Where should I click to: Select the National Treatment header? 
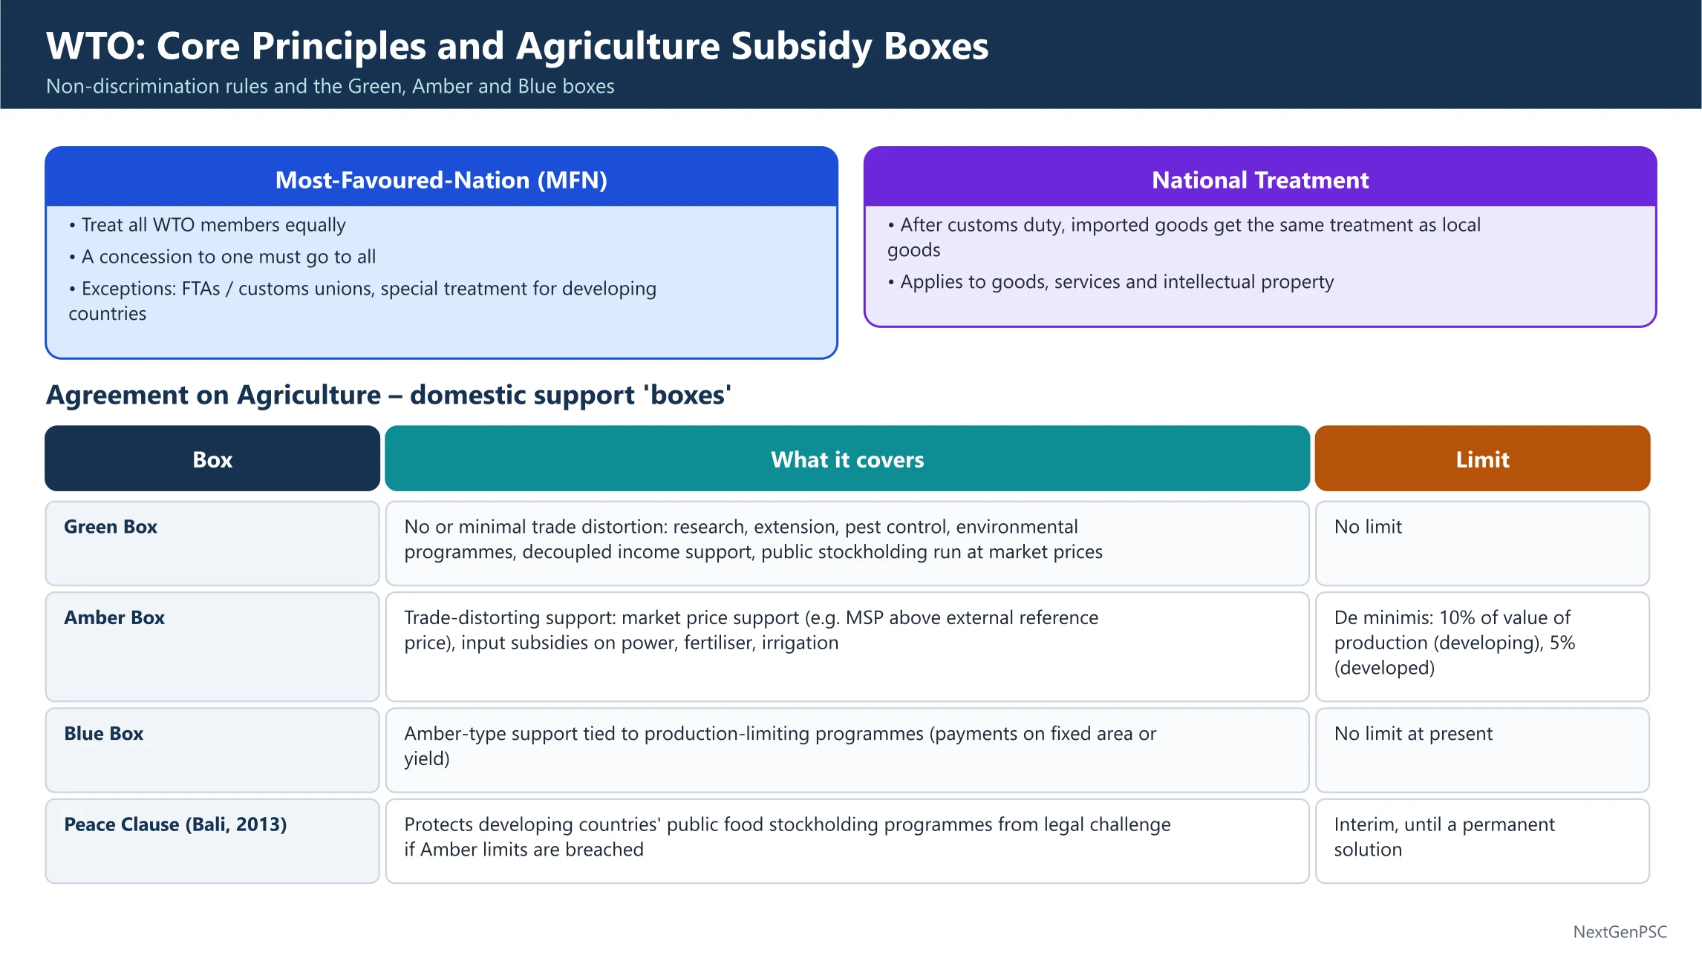pyautogui.click(x=1260, y=179)
